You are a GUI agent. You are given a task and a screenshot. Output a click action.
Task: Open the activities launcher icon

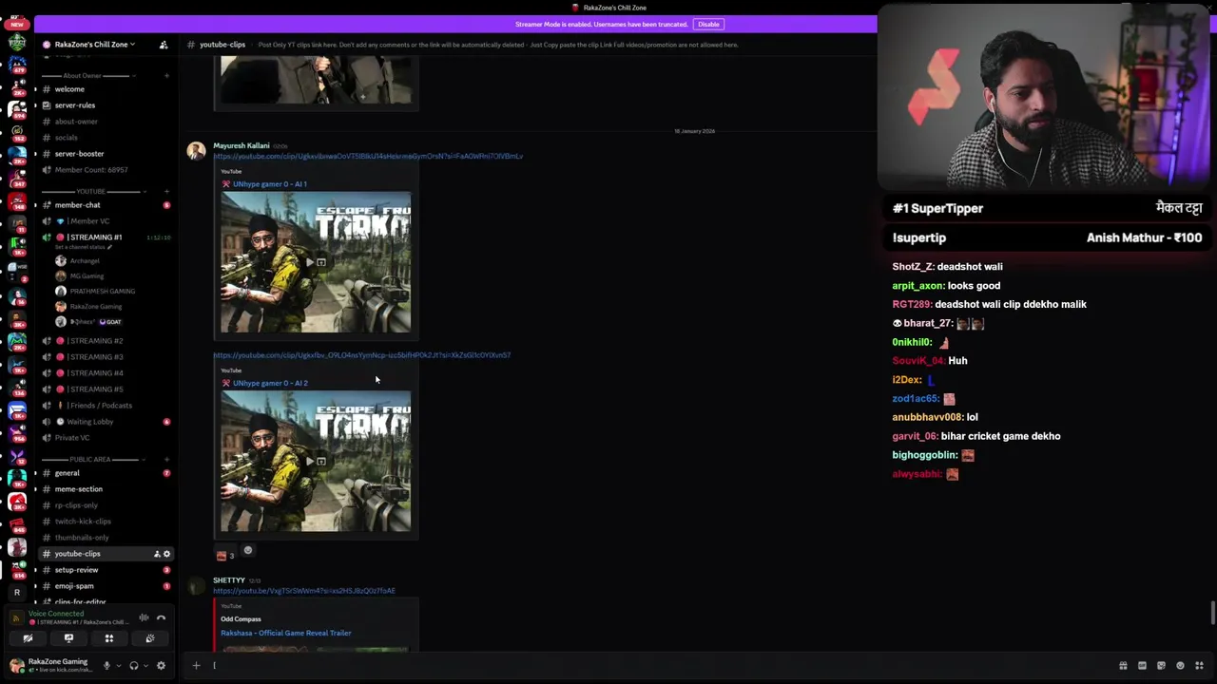point(109,638)
